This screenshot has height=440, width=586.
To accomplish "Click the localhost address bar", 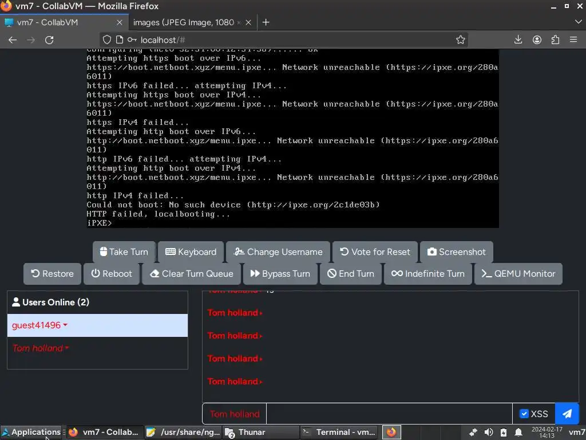I will point(284,40).
